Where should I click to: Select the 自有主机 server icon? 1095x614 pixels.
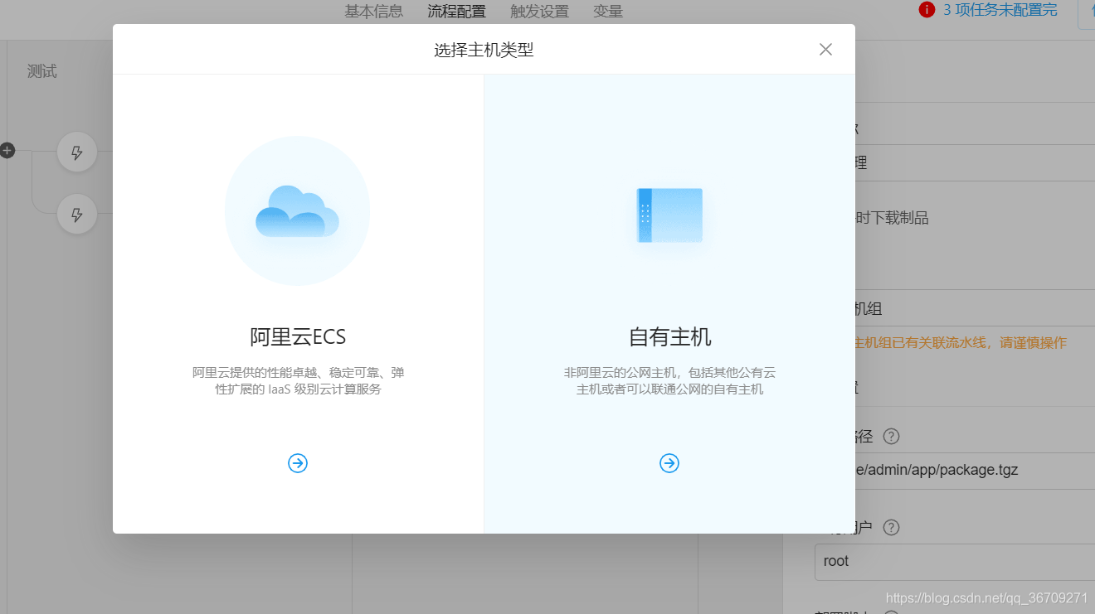point(669,215)
